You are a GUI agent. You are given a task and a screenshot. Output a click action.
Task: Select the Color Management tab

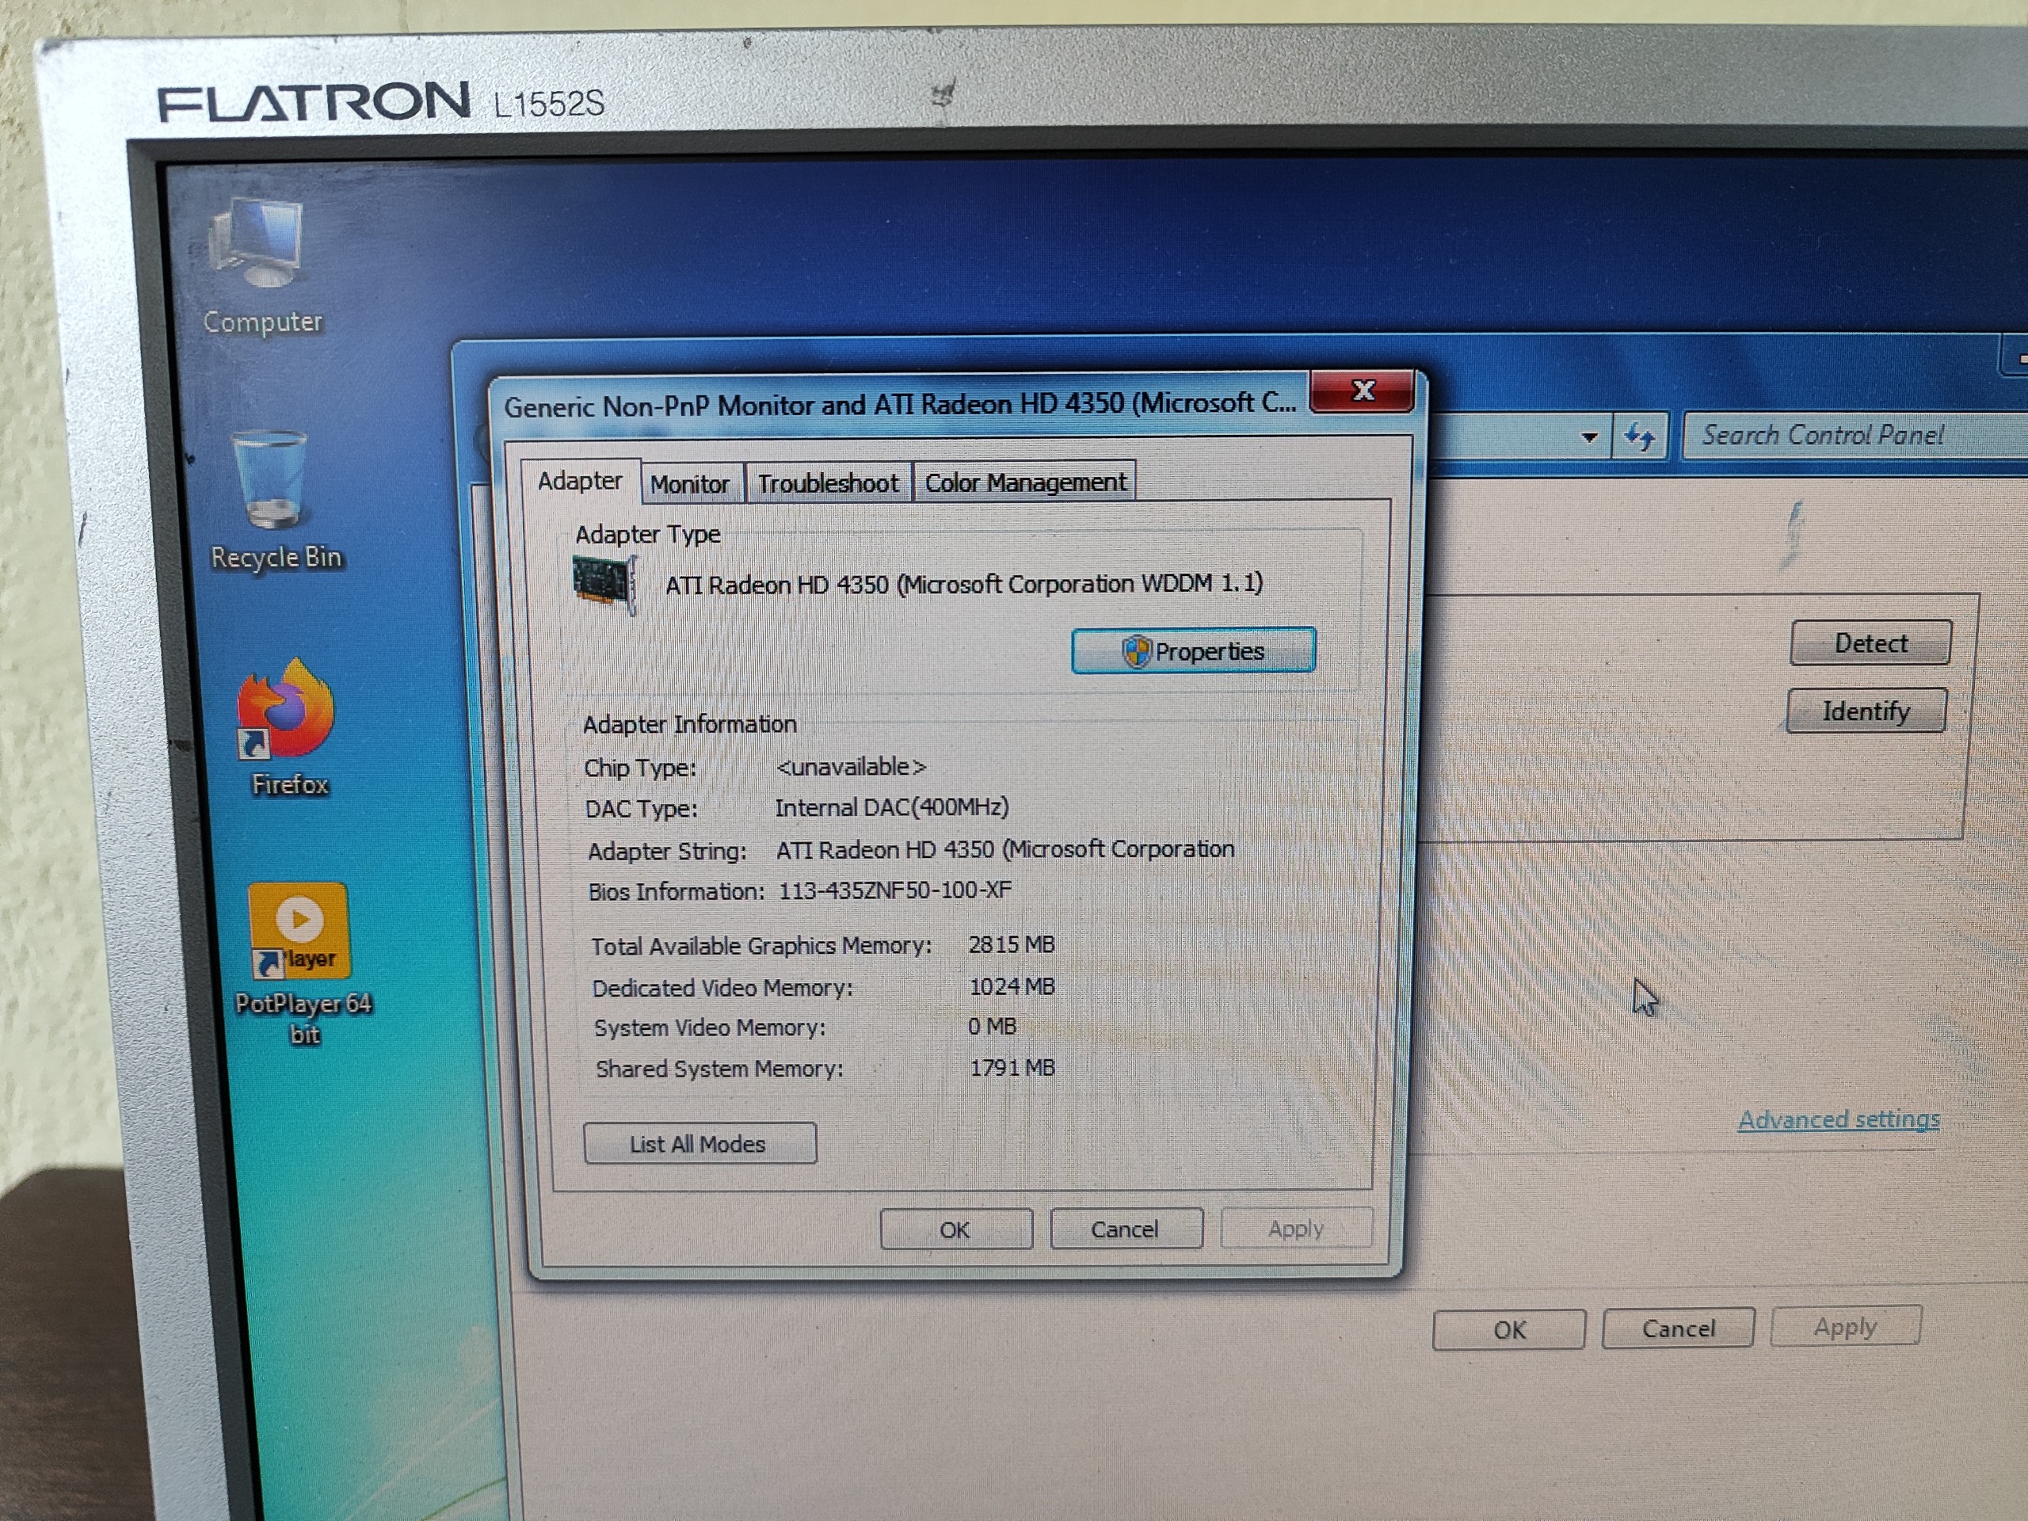(x=1024, y=482)
